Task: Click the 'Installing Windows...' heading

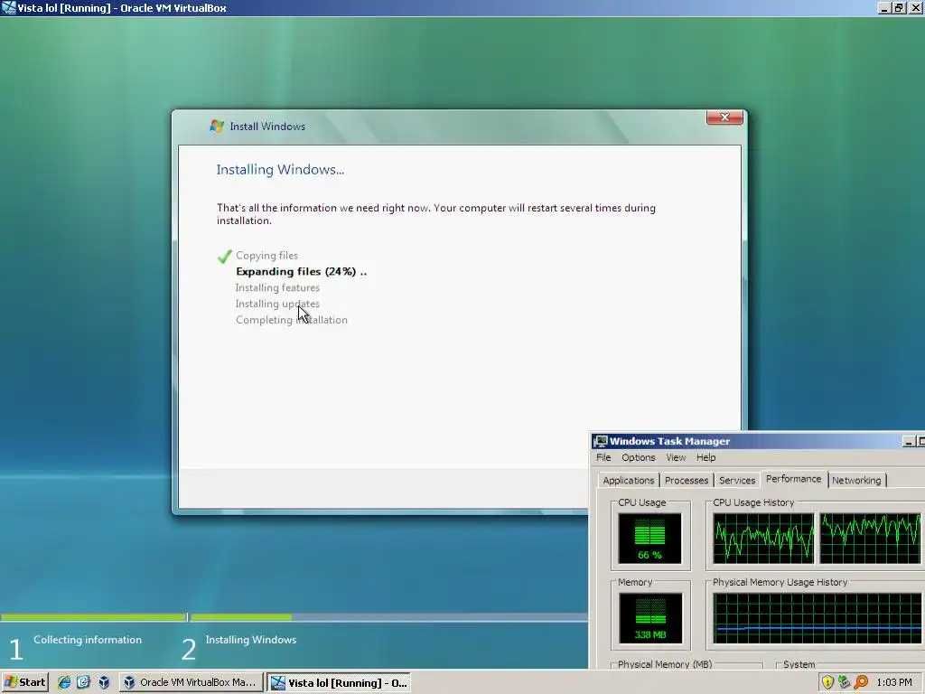Action: [280, 169]
